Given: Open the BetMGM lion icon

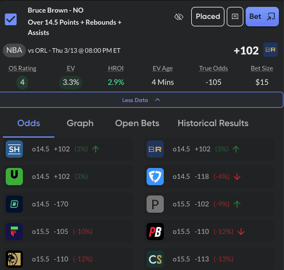Looking at the screenshot, I should pos(14,259).
